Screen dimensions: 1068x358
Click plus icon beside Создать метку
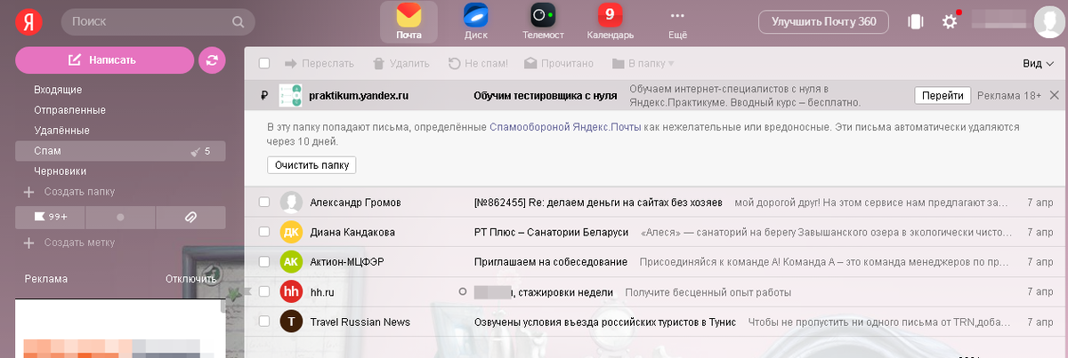click(28, 243)
